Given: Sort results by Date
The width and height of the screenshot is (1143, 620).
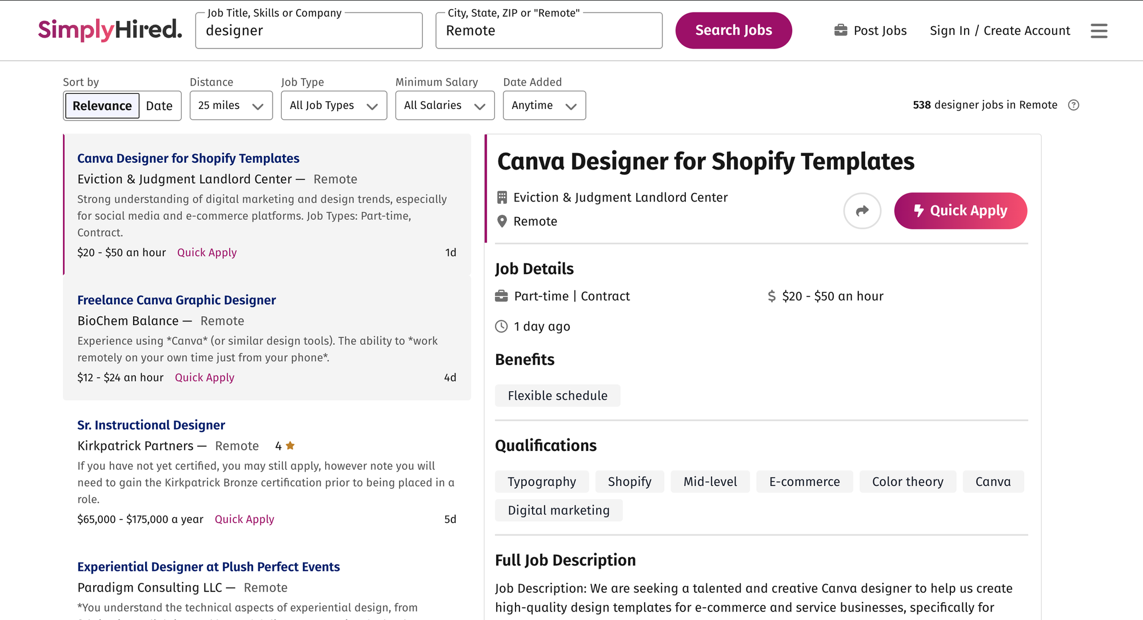Looking at the screenshot, I should click(159, 106).
